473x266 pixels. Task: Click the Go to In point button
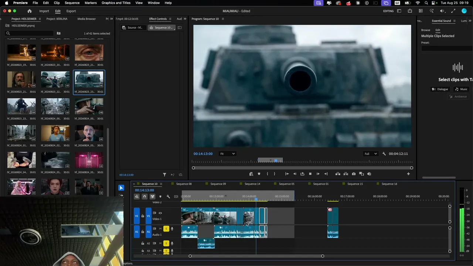[287, 174]
